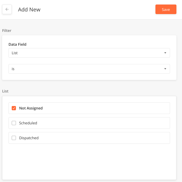Click the caret arrow on the 'is' dropdown

click(165, 69)
